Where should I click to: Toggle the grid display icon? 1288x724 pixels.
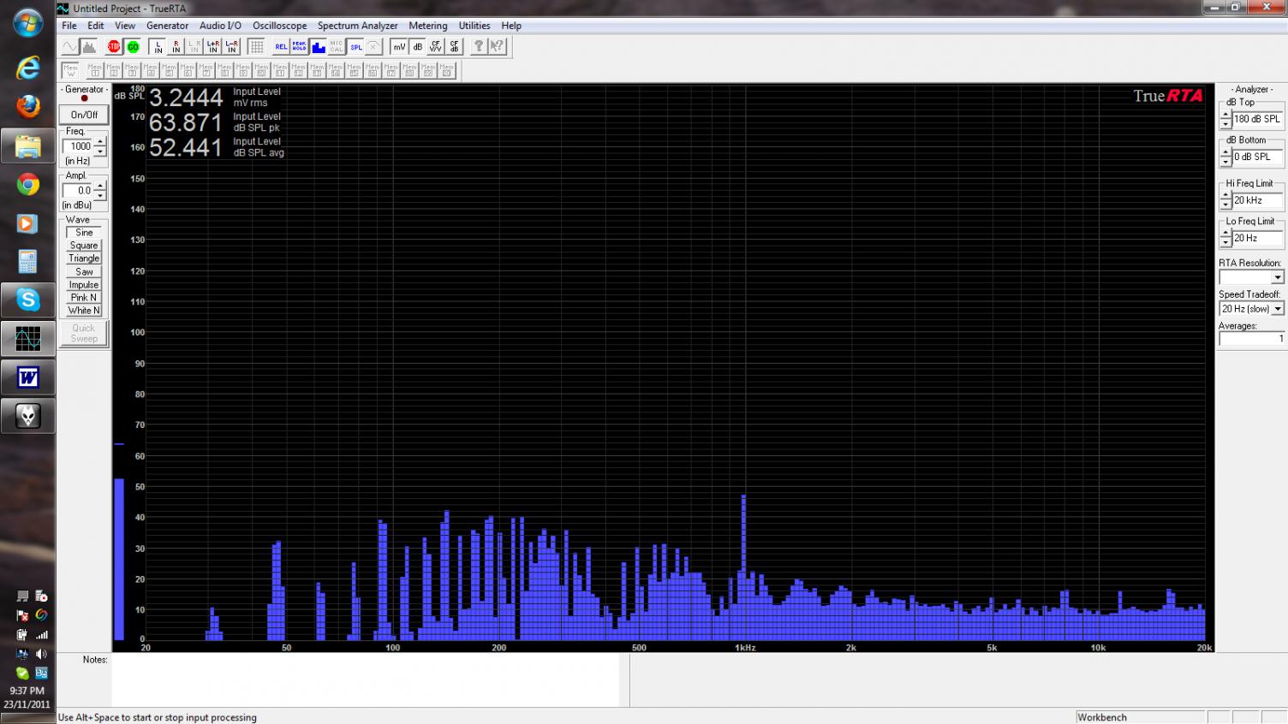click(256, 46)
